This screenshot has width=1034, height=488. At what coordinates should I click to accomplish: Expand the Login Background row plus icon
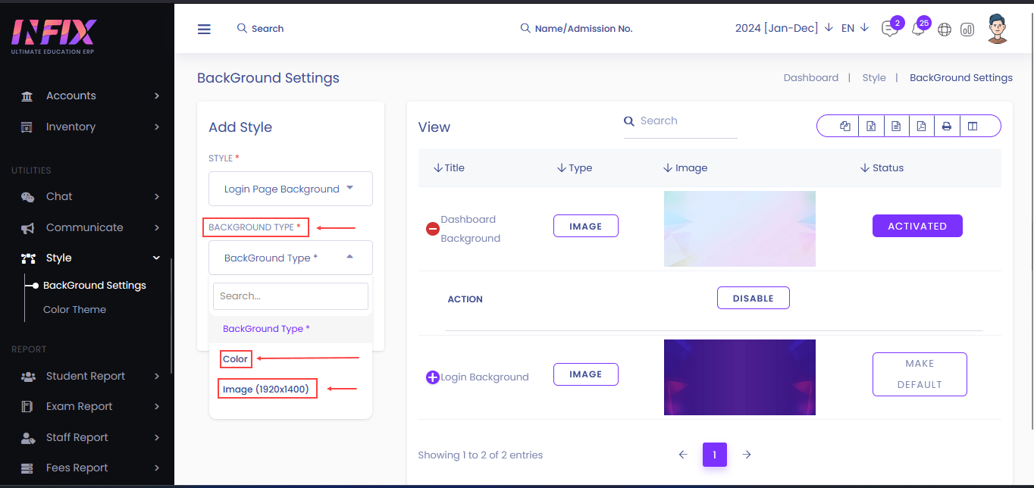433,377
